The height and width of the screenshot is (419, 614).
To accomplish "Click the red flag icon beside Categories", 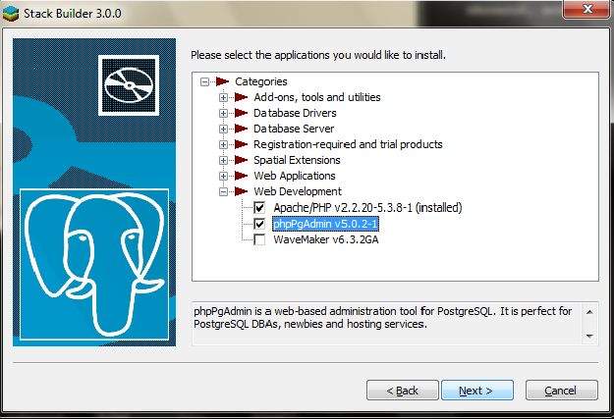I will [x=222, y=81].
